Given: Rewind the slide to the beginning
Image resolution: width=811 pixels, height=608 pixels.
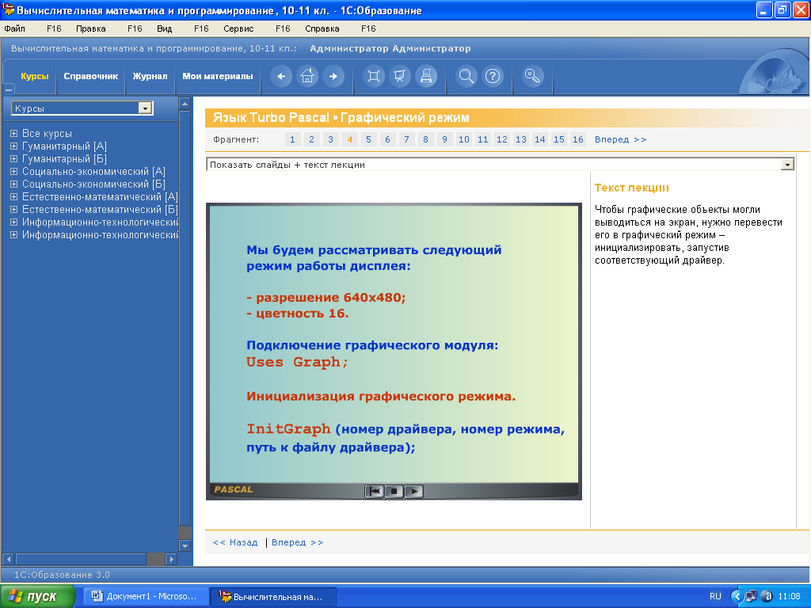Looking at the screenshot, I should tap(374, 491).
